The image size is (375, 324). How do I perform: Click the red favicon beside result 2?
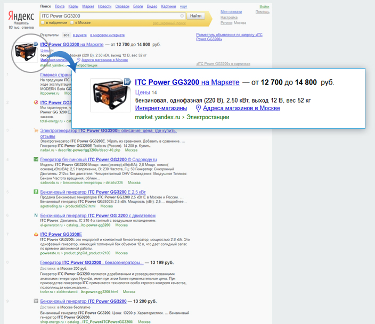coord(36,102)
